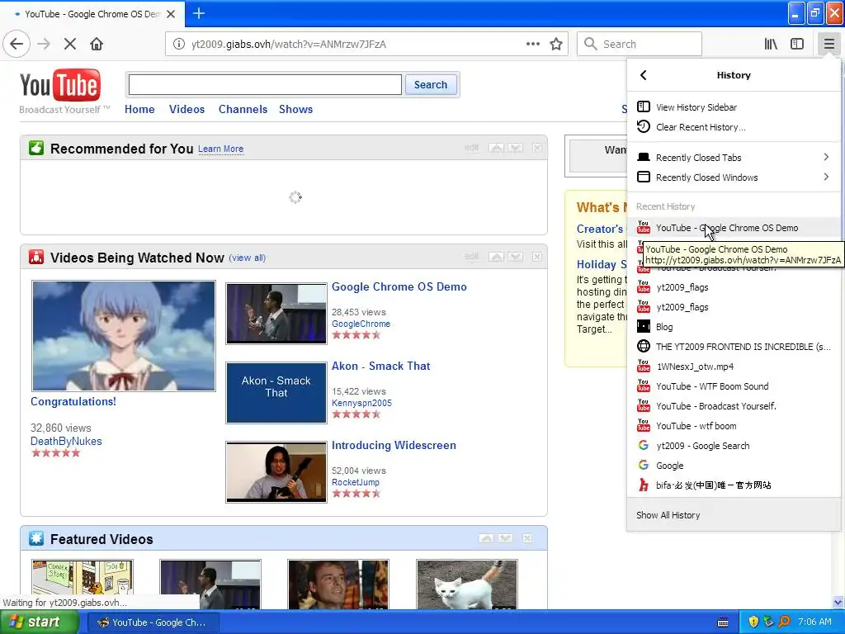Open the Videos navigation link

[187, 110]
